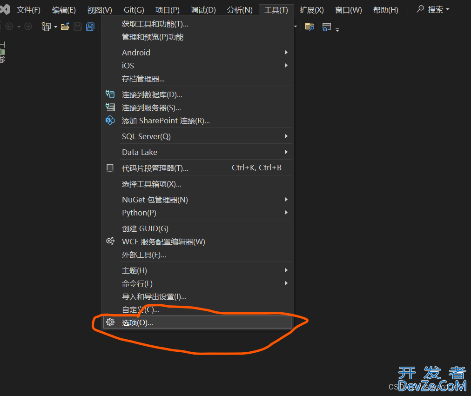Expand the Data Lake submenu arrow
This screenshot has width=471, height=396.
286,152
